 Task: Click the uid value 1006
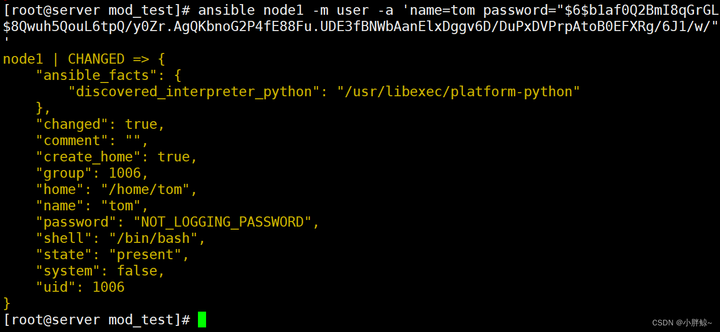[108, 287]
